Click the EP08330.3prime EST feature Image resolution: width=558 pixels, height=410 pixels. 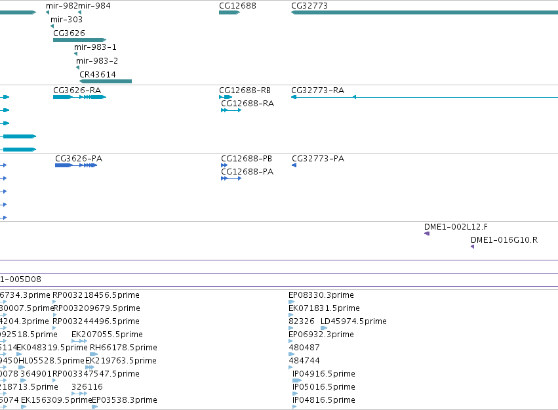pos(291,302)
